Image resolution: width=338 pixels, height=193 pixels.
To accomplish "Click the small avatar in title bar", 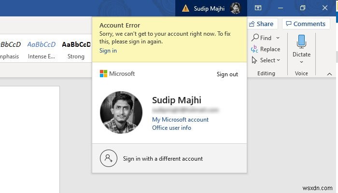I will pyautogui.click(x=236, y=8).
